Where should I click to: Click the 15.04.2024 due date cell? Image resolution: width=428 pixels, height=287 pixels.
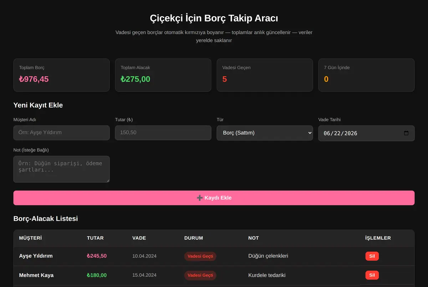click(x=144, y=275)
